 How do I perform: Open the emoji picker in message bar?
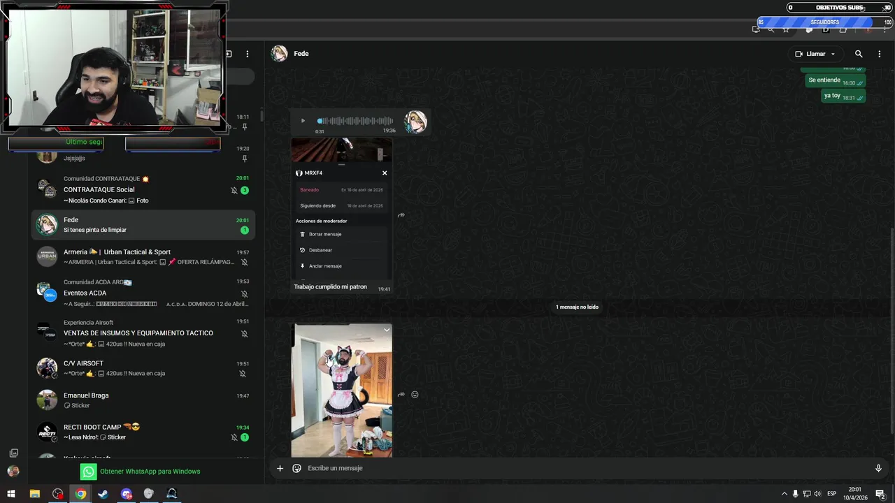pos(296,468)
